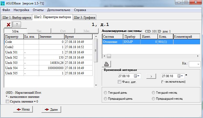The width and height of the screenshot is (203, 118).
Task: Open calendar picker of start date
Action: [137, 76]
